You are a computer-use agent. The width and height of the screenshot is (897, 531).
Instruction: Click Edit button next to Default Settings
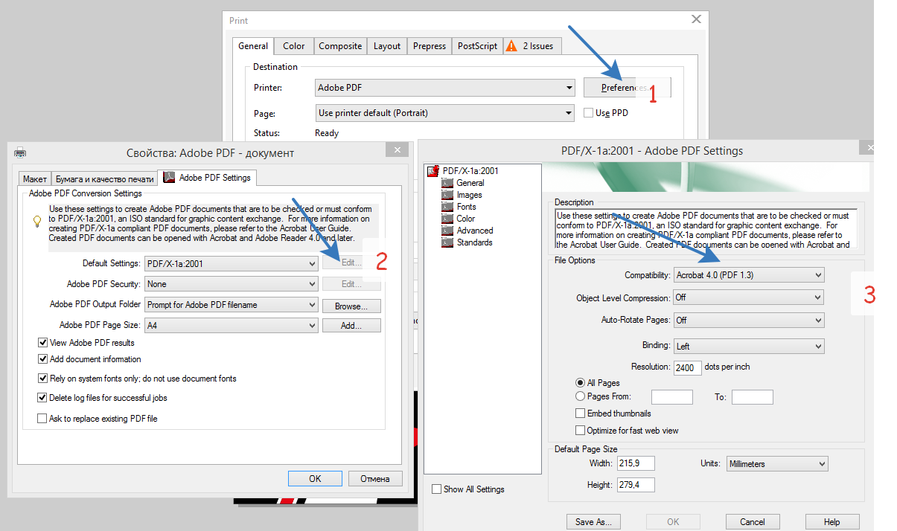pyautogui.click(x=351, y=263)
